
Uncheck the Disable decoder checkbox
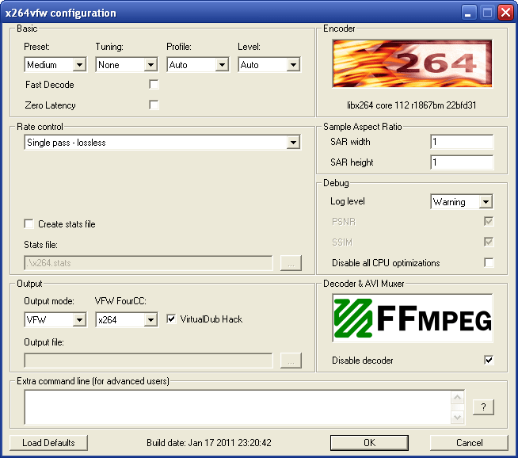click(489, 361)
